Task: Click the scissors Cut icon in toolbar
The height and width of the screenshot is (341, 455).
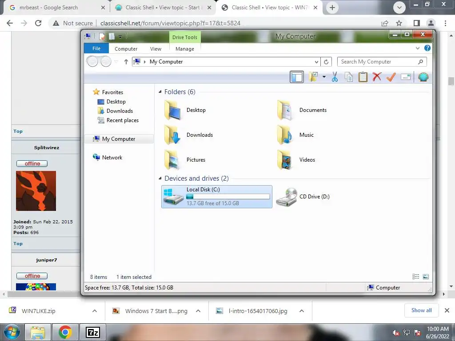Action: [335, 77]
